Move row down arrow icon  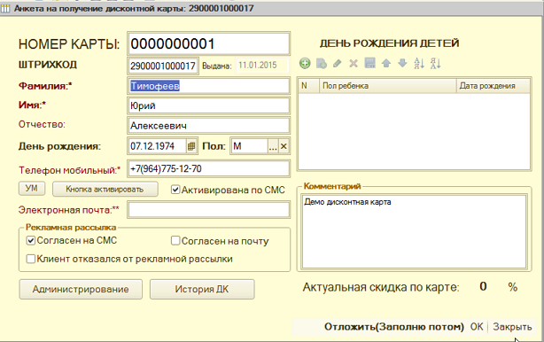click(402, 63)
